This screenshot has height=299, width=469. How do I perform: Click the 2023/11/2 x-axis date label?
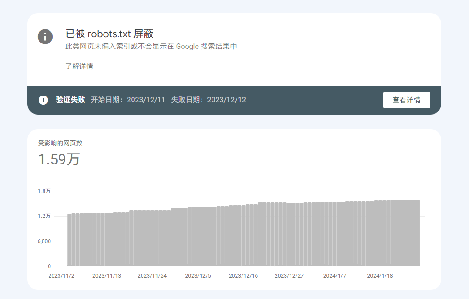coord(61,276)
